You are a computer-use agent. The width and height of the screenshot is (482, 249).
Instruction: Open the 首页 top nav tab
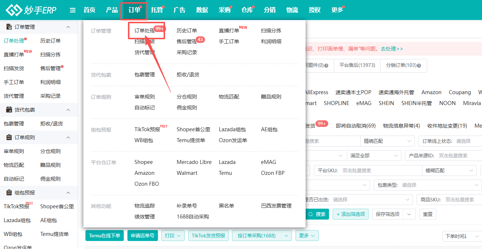click(89, 10)
